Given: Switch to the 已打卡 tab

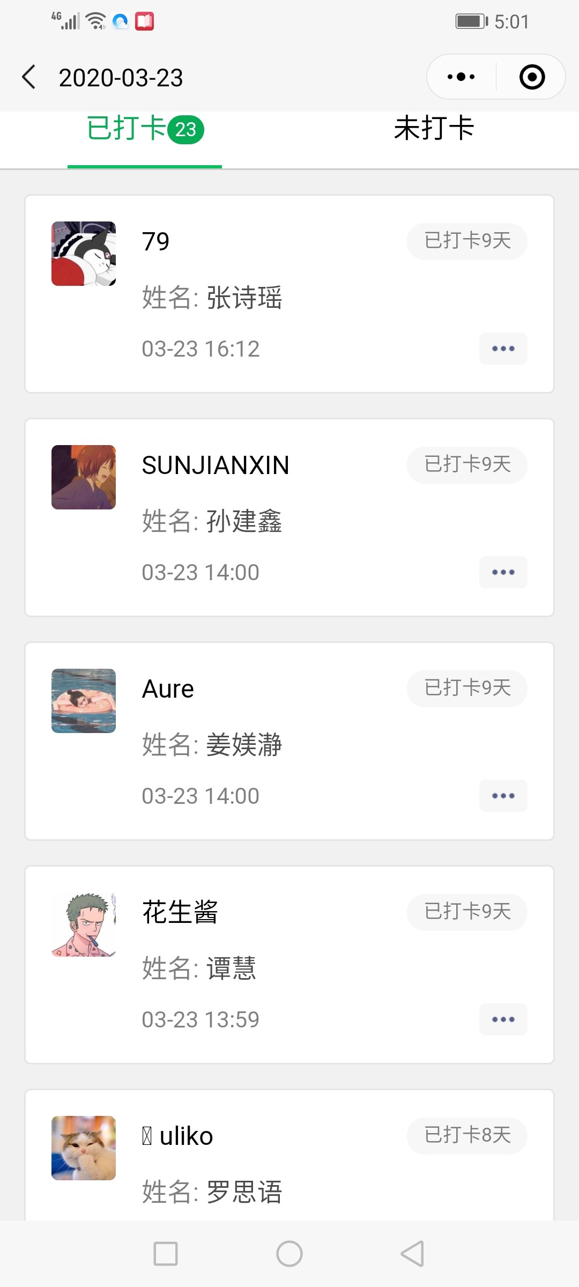Looking at the screenshot, I should tap(145, 129).
